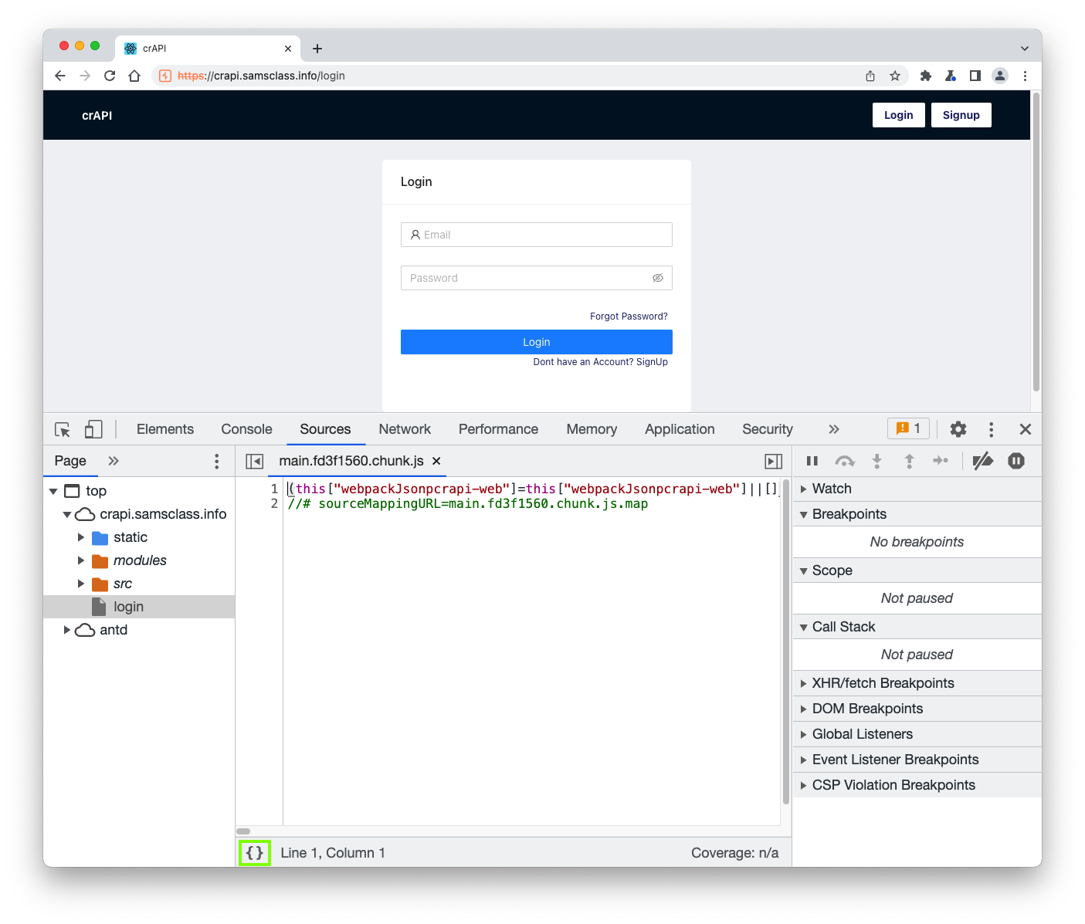Open the issues counter badge
This screenshot has width=1085, height=924.
(908, 428)
